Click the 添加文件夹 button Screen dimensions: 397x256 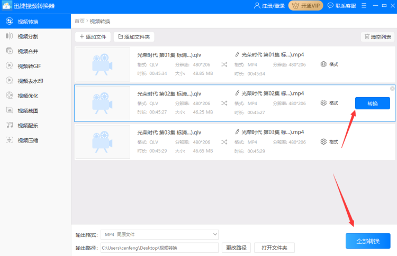coord(134,37)
